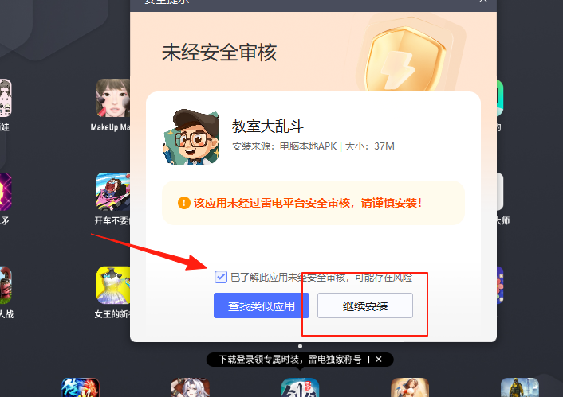The image size is (563, 397).
Task: Open the MakeUp Master app icon
Action: tap(113, 98)
